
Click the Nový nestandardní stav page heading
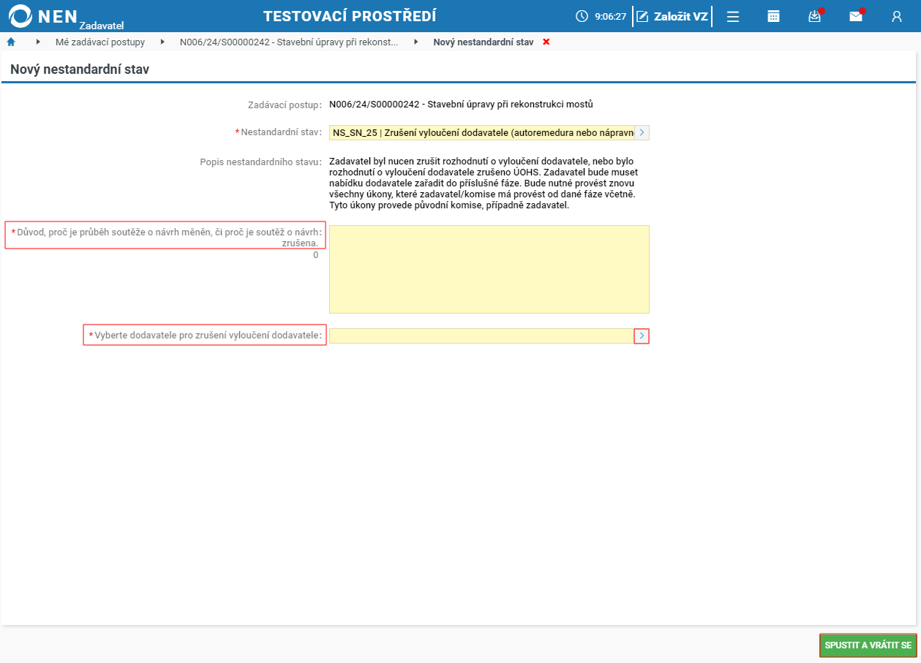[x=80, y=69]
